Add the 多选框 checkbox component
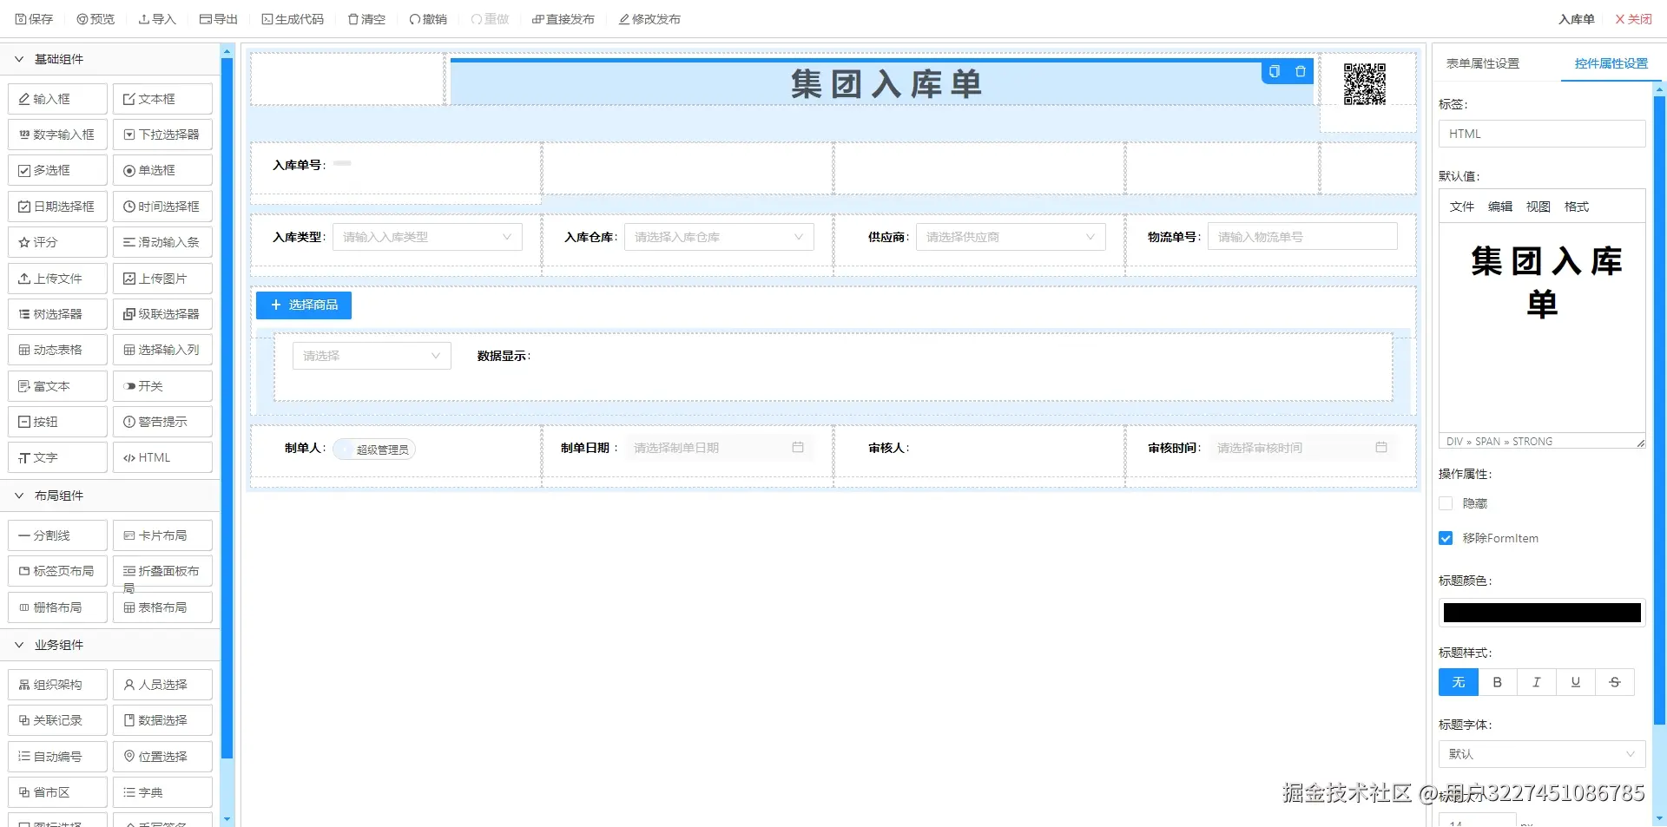Viewport: 1667px width, 827px height. (x=58, y=170)
